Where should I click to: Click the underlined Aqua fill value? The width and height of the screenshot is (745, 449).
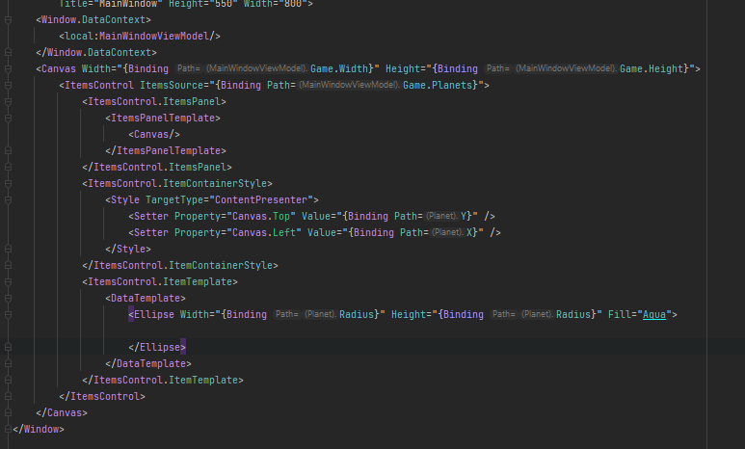(x=654, y=315)
